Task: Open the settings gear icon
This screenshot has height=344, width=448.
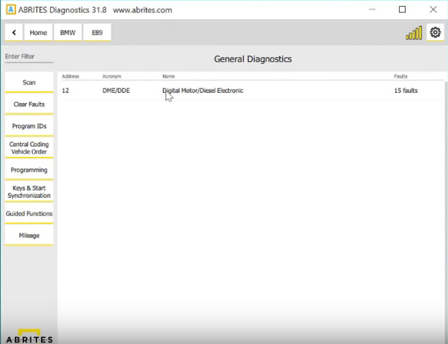Action: (x=435, y=32)
